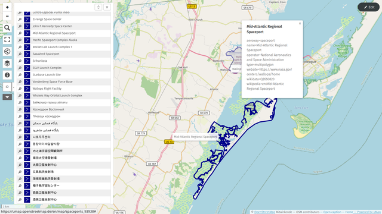Zoom in on the map
This screenshot has width=382, height=214.
coord(7,8)
